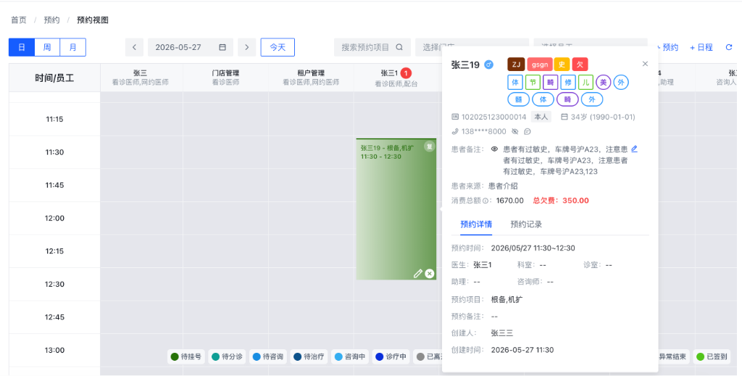Click the brown ZJ tag

click(x=516, y=64)
